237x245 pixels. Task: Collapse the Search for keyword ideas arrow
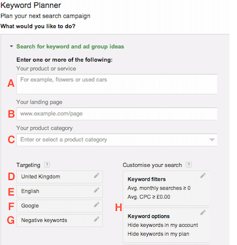[x=12, y=46]
